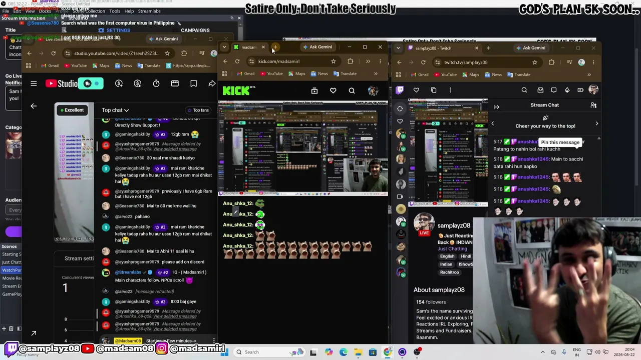Open the Just Chatting category link

coord(452,248)
